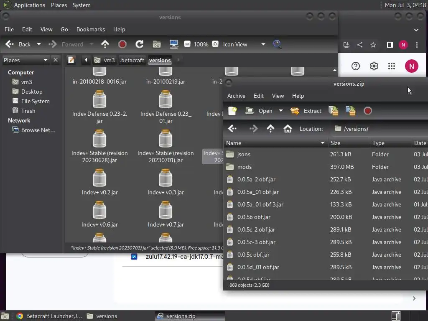Open the large N account avatar

pyautogui.click(x=411, y=66)
